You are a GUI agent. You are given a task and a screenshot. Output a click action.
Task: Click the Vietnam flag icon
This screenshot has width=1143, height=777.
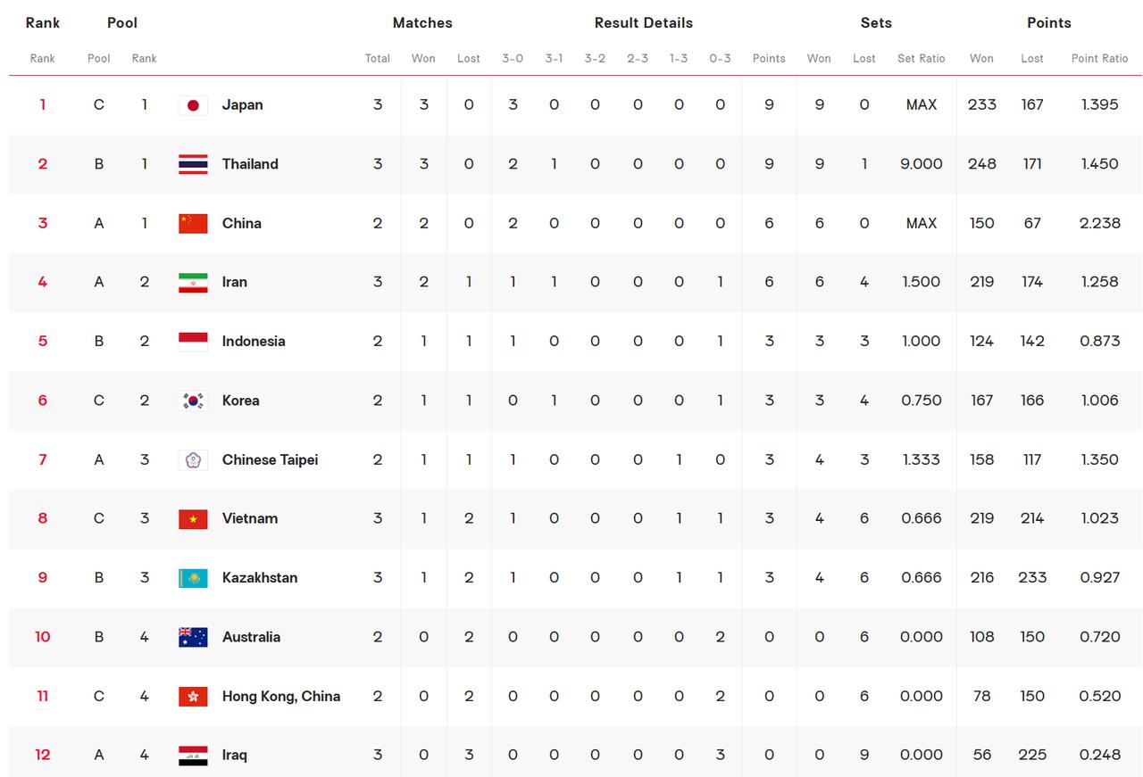[193, 518]
